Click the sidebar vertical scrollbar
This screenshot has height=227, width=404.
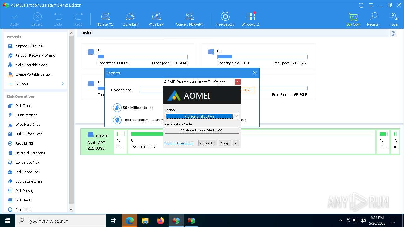(71, 120)
